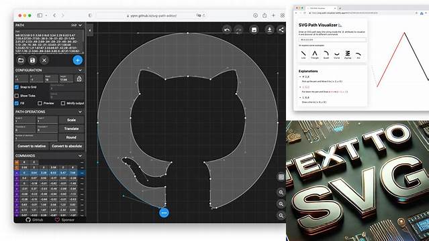Collapse the Path Operations section chevron
429x241 pixels.
click(x=80, y=112)
